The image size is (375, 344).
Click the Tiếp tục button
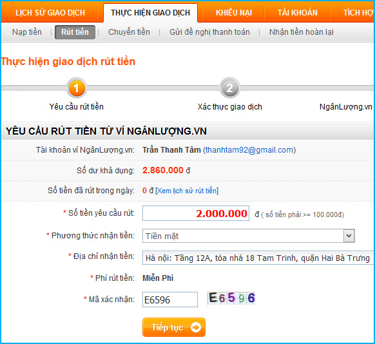click(174, 327)
